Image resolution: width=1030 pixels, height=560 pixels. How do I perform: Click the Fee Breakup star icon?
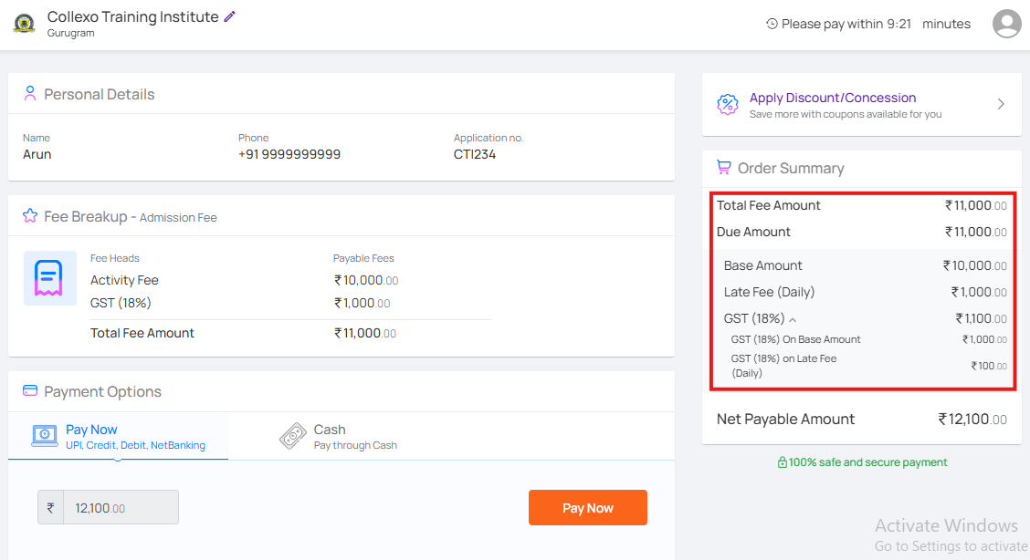point(30,216)
